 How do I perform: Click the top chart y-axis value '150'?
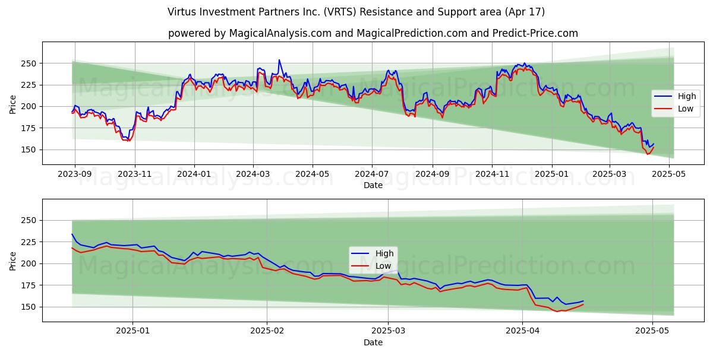(x=29, y=150)
